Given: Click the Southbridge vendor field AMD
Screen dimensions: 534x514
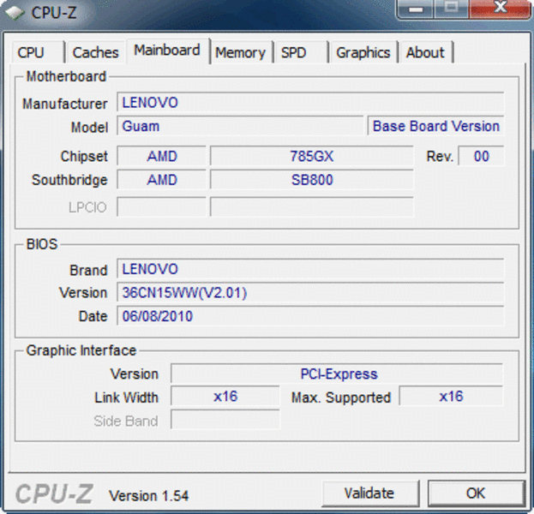Looking at the screenshot, I should [162, 180].
